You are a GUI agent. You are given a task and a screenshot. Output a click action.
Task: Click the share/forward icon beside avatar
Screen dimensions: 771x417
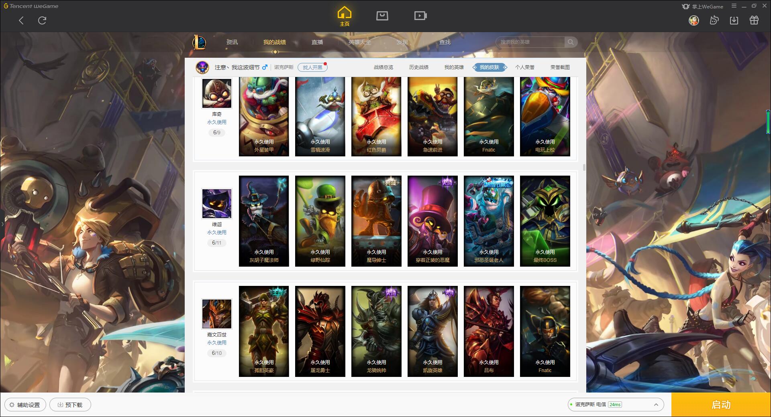(714, 20)
